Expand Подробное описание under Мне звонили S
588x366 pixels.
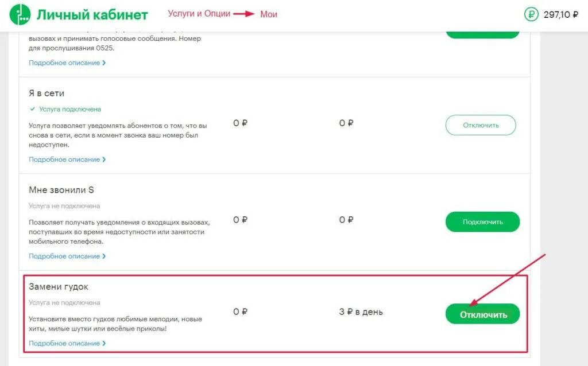pos(67,256)
